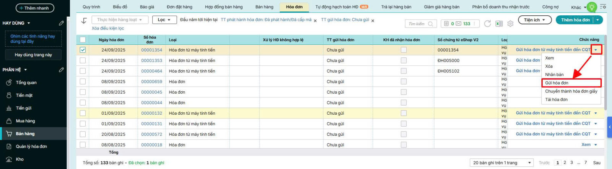Viewport: 612px width, 169px height.
Task: Open table settings gear icon
Action: click(x=510, y=24)
